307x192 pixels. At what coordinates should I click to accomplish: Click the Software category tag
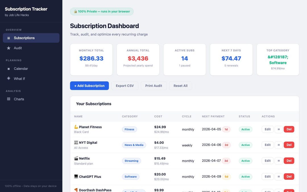click(x=130, y=177)
